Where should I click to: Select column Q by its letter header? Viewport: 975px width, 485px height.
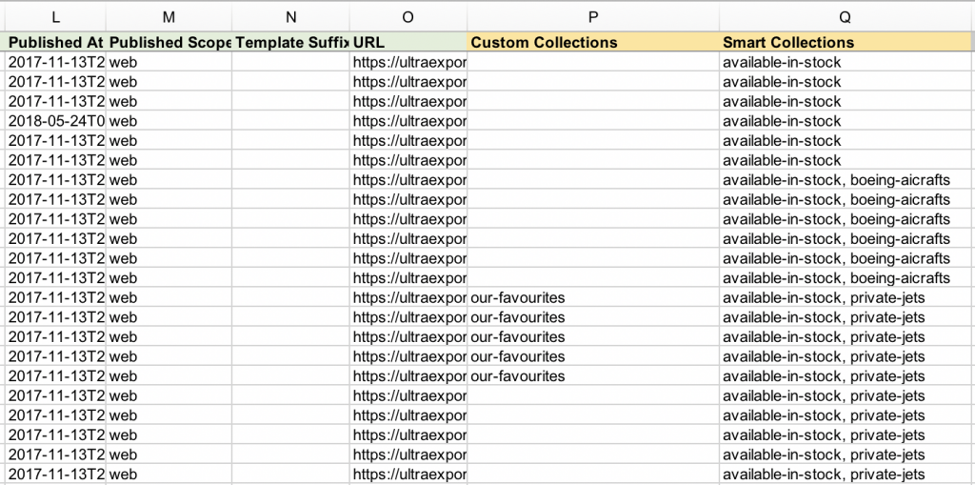click(845, 17)
